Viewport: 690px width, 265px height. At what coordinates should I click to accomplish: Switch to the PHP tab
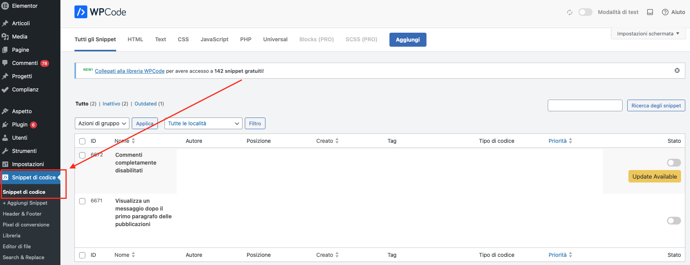pyautogui.click(x=246, y=39)
